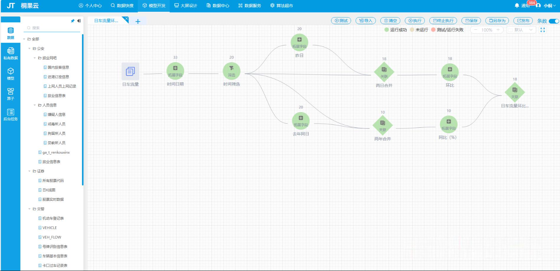Image resolution: width=560 pixels, height=271 pixels.
Task: Select the 时间筛选 filter node
Action: [232, 71]
